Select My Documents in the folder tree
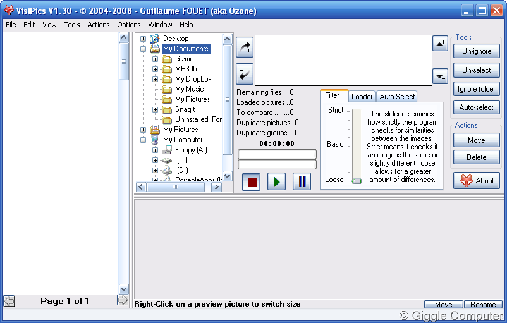The image size is (507, 323). coord(186,49)
